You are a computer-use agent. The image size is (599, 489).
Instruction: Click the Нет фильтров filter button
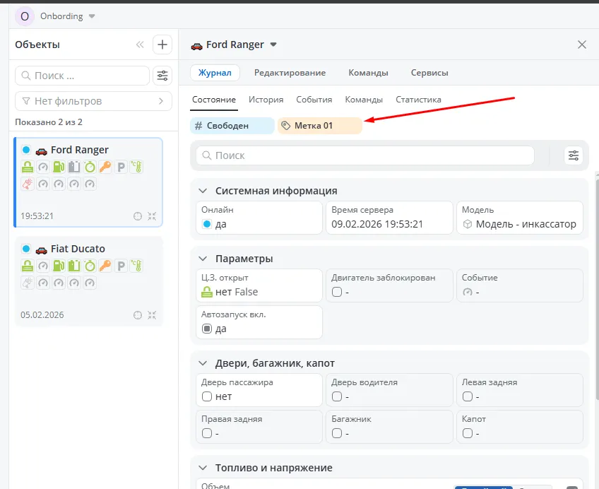point(93,101)
